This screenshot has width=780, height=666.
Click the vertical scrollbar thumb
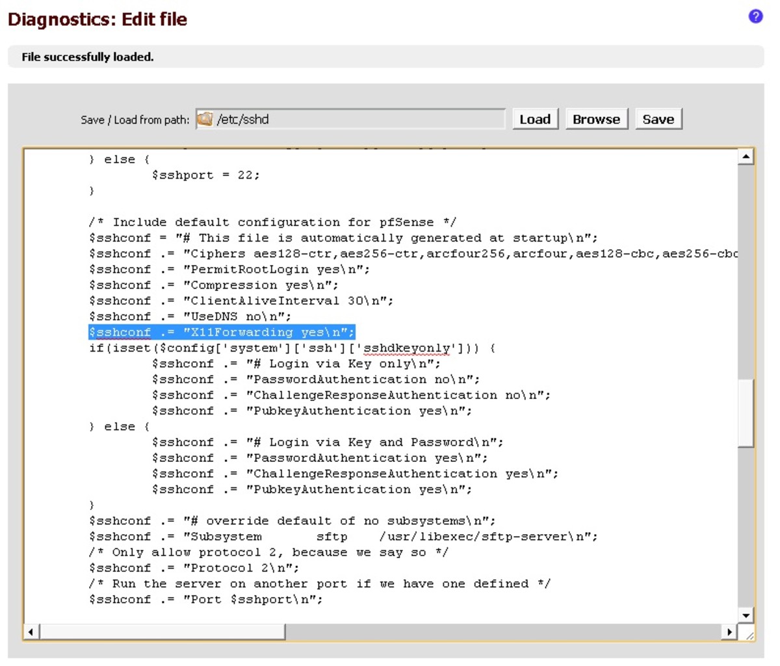746,413
